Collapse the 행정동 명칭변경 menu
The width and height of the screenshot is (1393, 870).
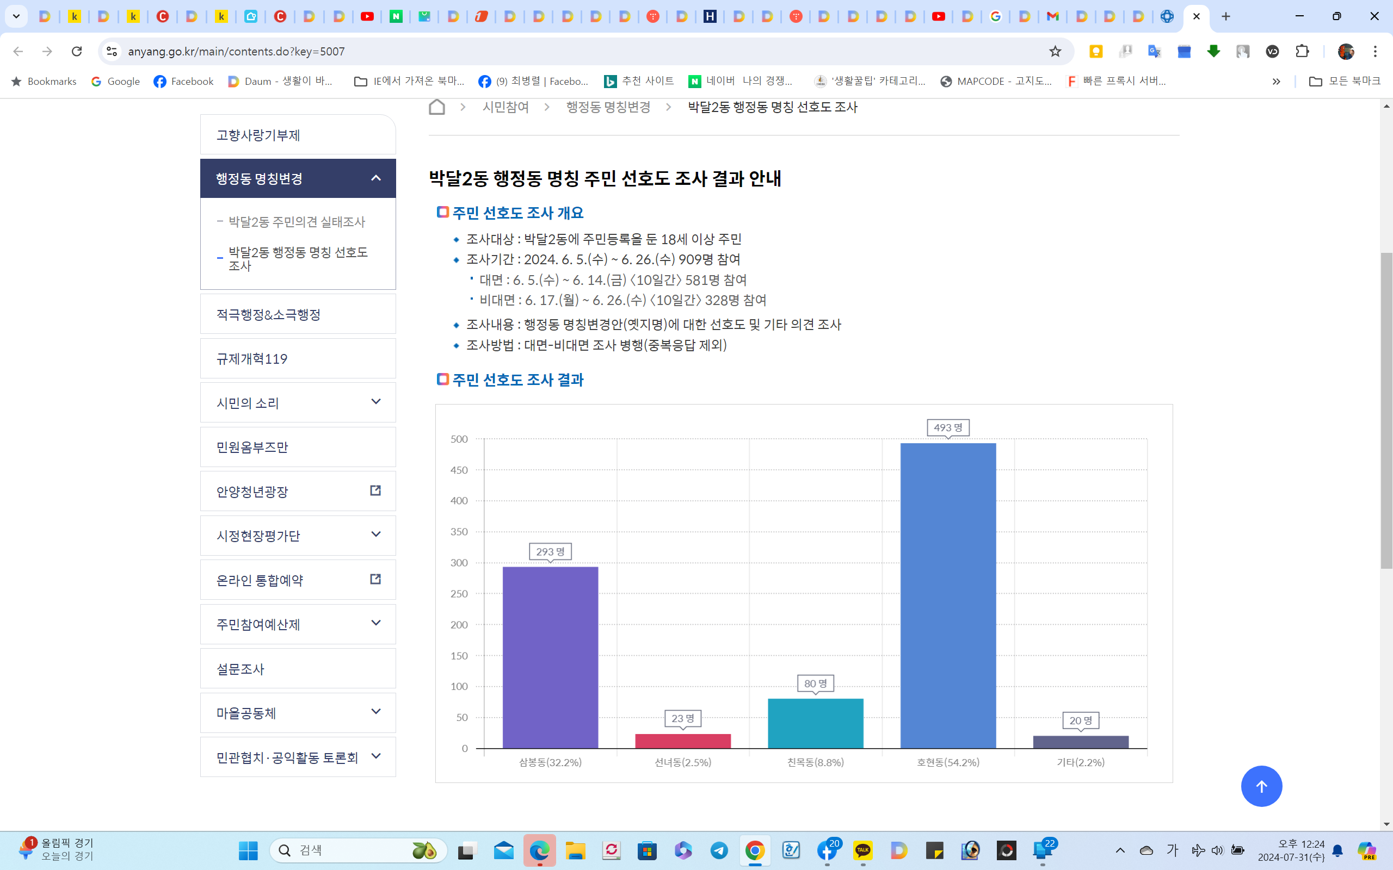click(x=375, y=178)
